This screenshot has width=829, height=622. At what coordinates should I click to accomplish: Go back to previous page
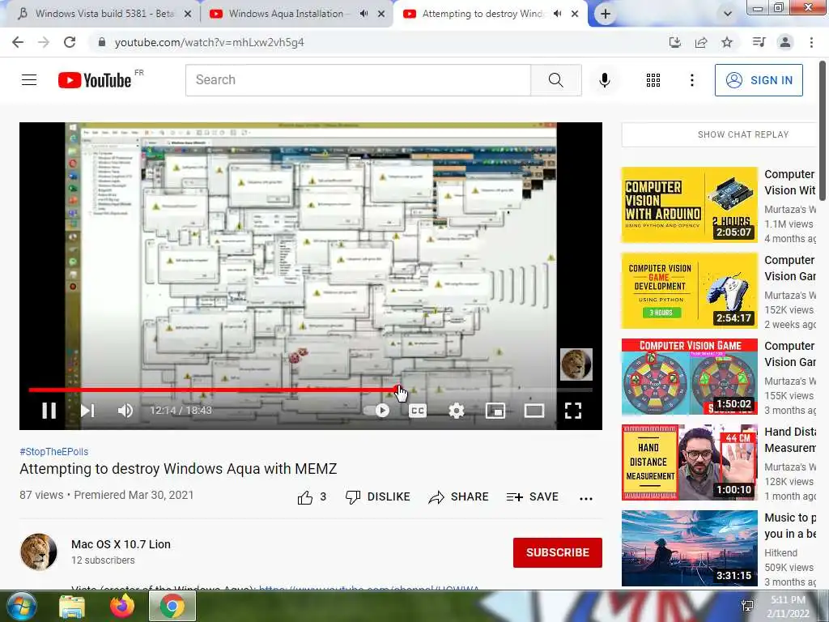coord(18,42)
